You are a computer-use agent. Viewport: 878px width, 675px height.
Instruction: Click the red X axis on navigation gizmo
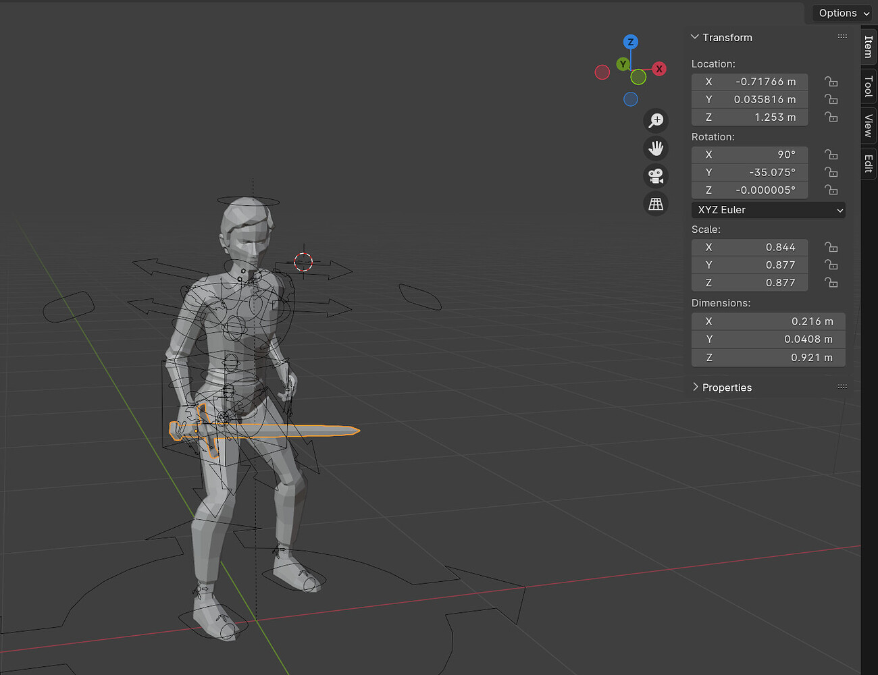click(x=658, y=68)
